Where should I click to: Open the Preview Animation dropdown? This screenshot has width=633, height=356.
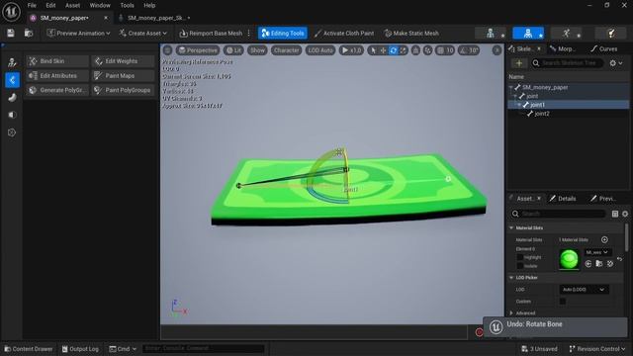78,33
